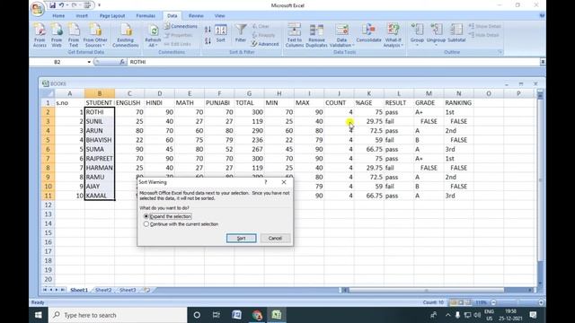575x323 pixels.
Task: Click the Sort button in the dialog
Action: coord(241,238)
